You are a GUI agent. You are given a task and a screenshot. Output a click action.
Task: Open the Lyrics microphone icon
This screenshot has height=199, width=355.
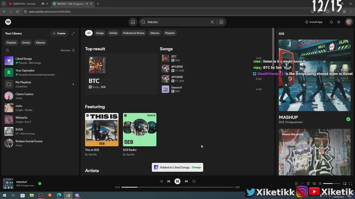(302, 184)
